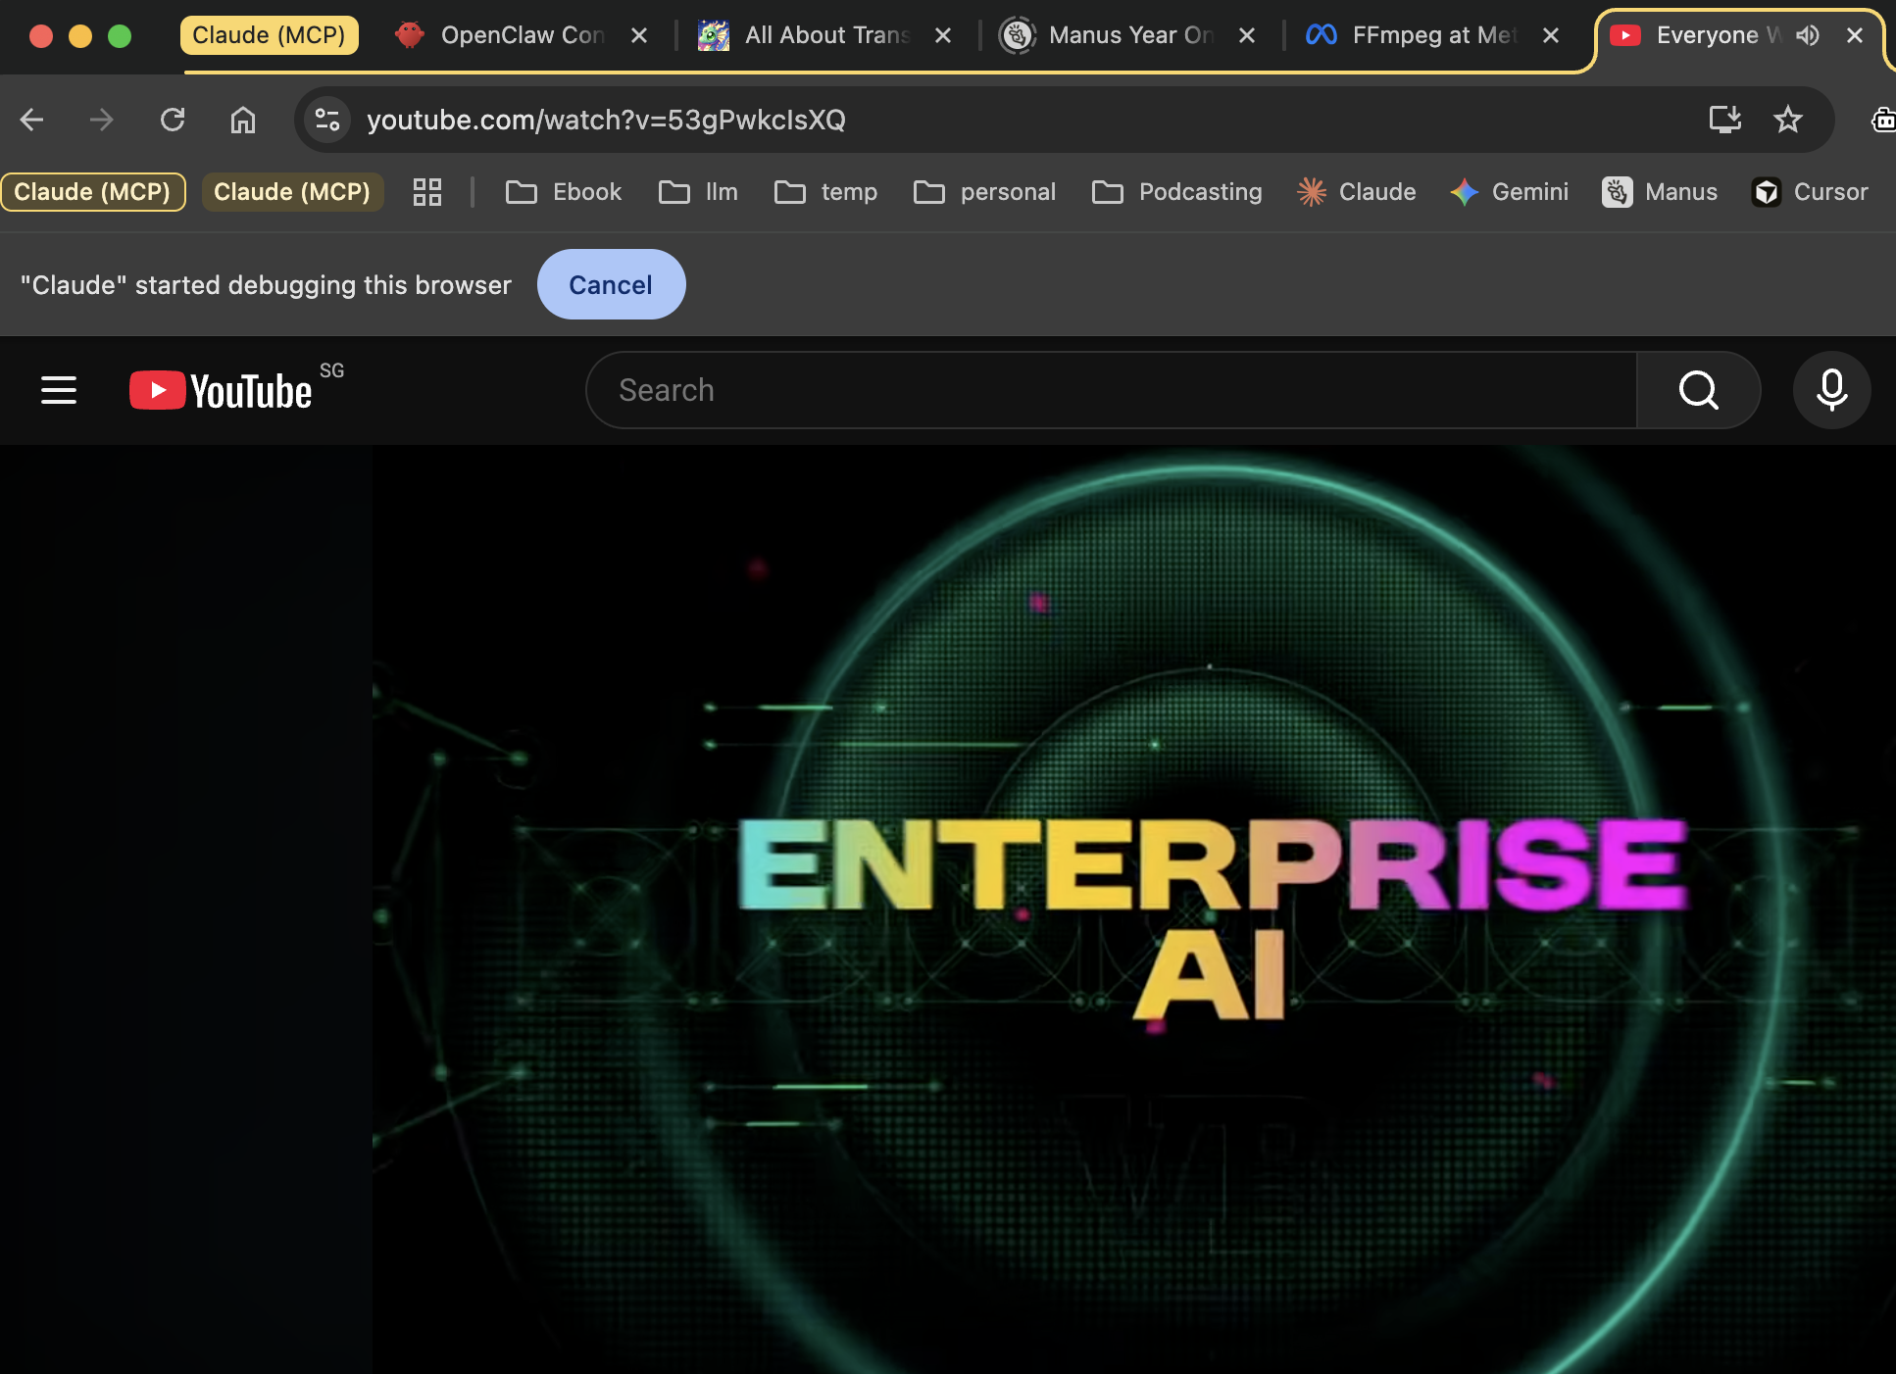
Task: Expand the Podcasting bookmarks folder
Action: pos(1177,192)
